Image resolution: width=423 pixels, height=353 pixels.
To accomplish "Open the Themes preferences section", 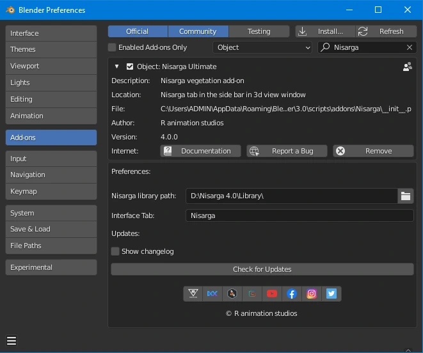I will coord(51,49).
